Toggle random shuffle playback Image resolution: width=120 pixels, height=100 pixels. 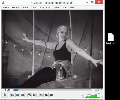pyautogui.click(x=51, y=95)
